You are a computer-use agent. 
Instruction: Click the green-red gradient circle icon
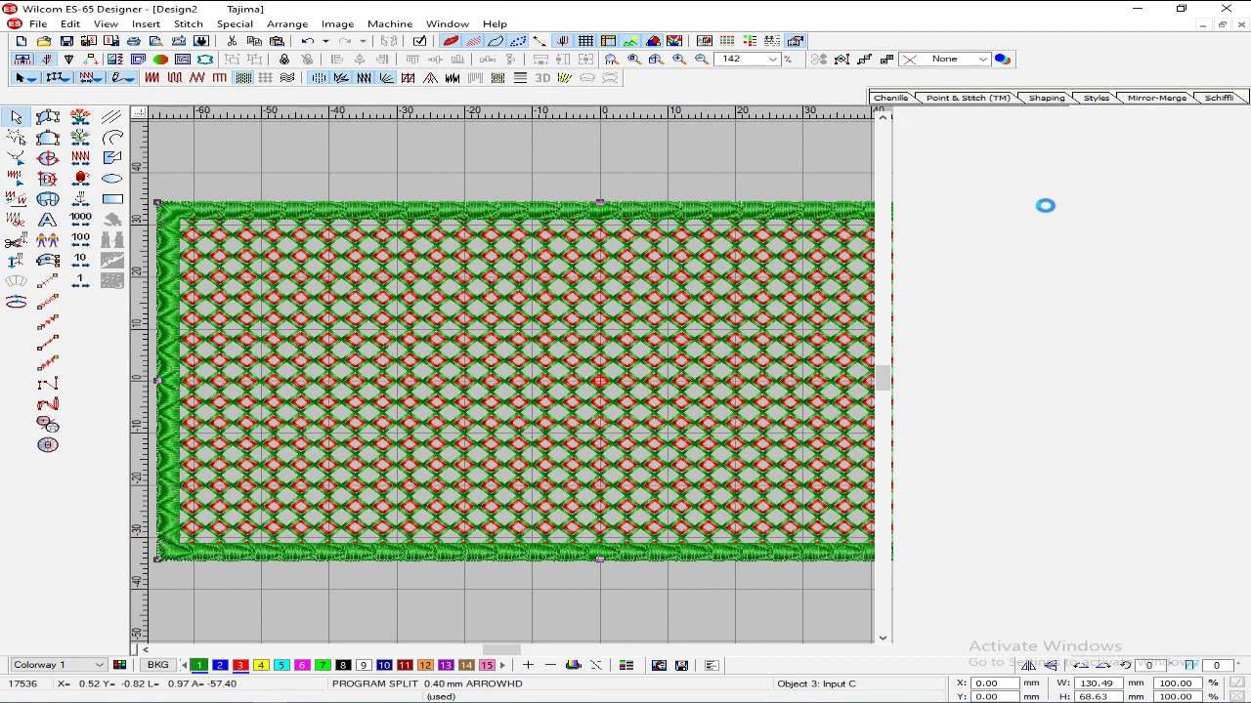click(160, 60)
